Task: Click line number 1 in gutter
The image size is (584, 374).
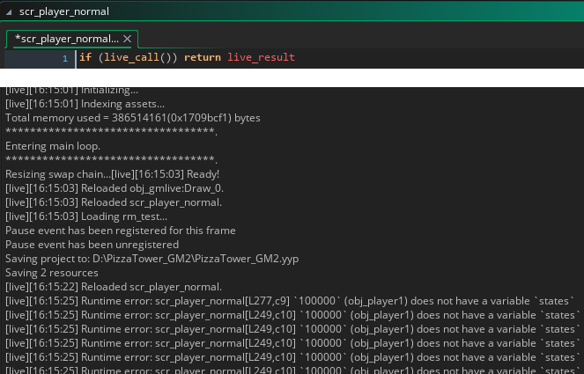Action: [65, 58]
